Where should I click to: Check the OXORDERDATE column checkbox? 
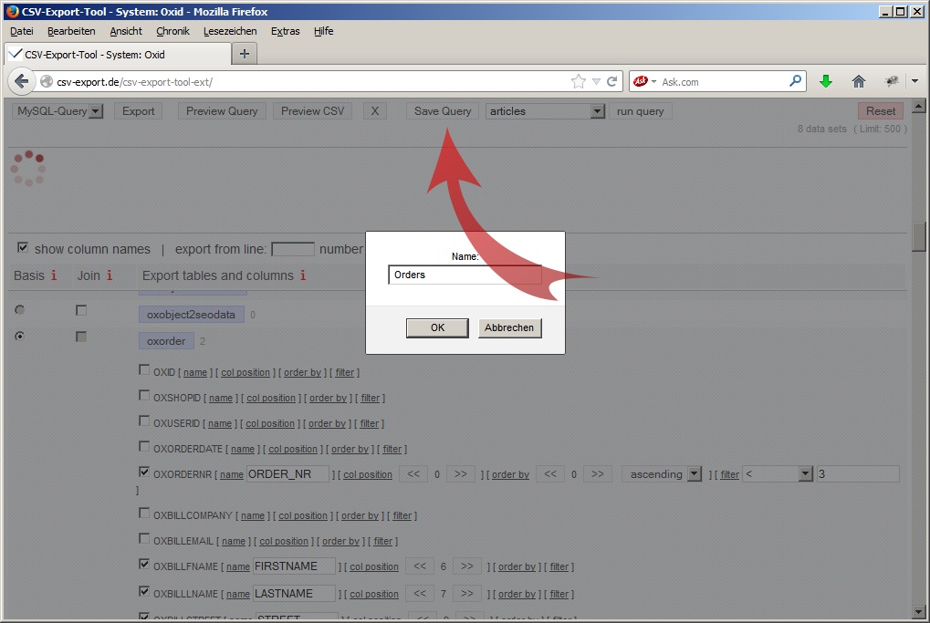144,446
